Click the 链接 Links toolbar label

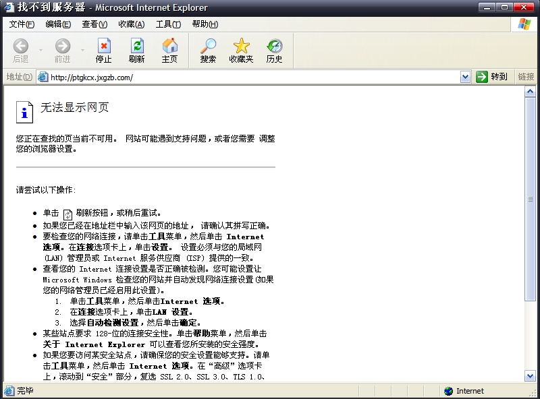(x=526, y=77)
